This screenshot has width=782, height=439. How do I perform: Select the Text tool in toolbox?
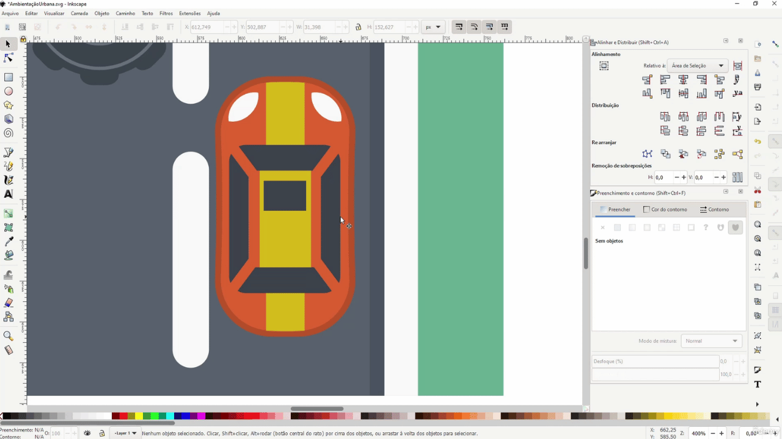click(x=9, y=194)
